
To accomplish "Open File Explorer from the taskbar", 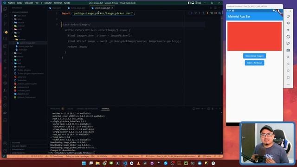I will 97,163.
